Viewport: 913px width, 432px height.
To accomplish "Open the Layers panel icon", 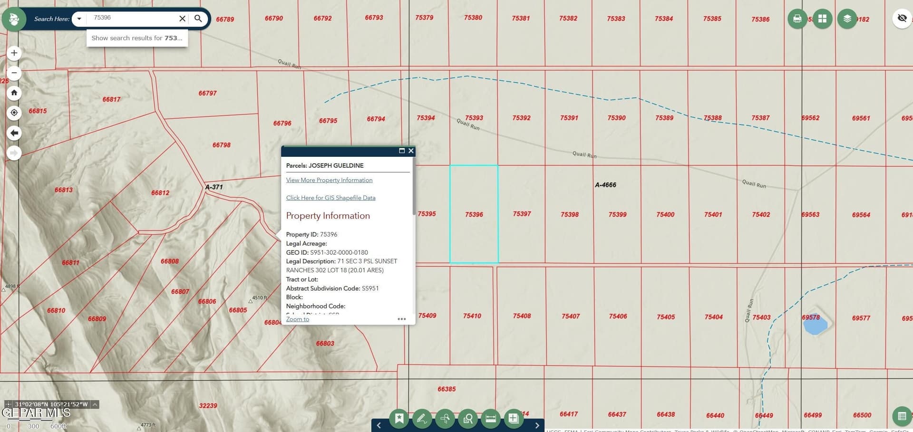I will coord(846,18).
